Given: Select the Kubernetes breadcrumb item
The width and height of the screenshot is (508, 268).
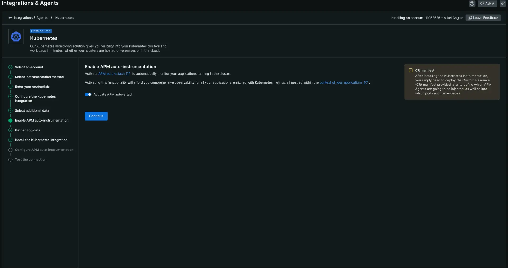Looking at the screenshot, I should coord(64,17).
